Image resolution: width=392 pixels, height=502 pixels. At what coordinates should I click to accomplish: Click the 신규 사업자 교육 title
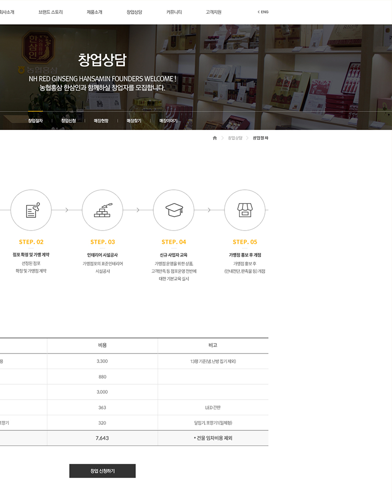pyautogui.click(x=174, y=255)
